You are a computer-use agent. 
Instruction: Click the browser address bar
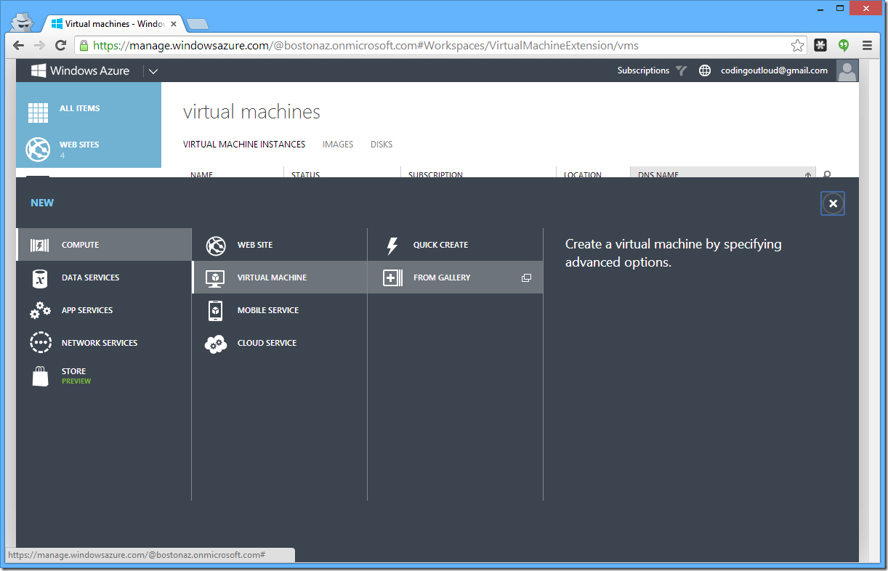point(436,45)
